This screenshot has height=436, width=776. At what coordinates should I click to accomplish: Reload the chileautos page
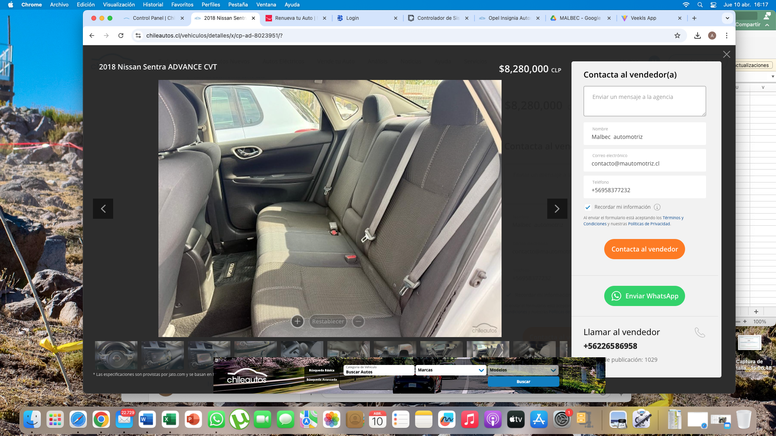click(x=121, y=36)
